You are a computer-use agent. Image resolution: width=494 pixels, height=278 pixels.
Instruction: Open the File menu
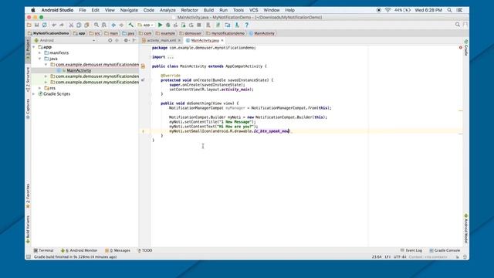click(x=83, y=10)
